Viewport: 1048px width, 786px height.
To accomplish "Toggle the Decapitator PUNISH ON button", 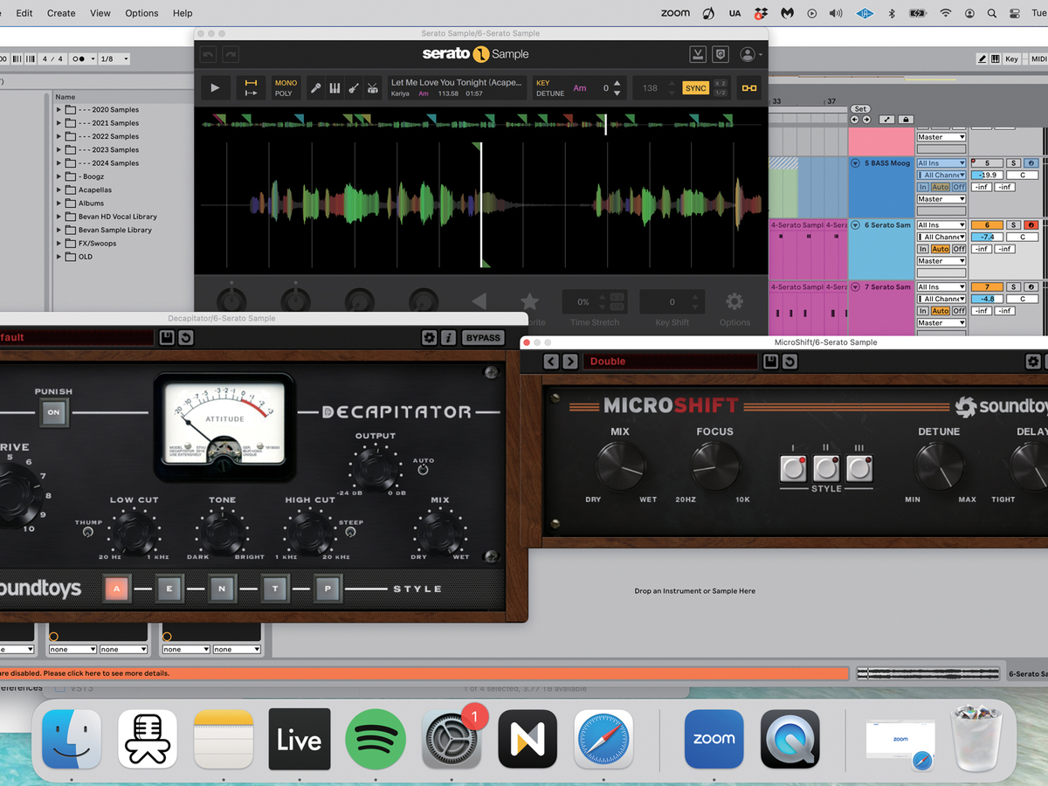I will (53, 412).
